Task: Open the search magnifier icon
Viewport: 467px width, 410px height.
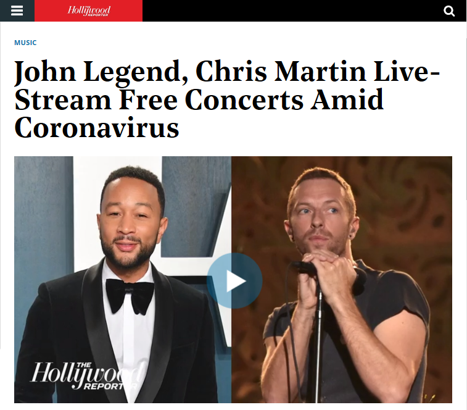Action: (x=449, y=11)
